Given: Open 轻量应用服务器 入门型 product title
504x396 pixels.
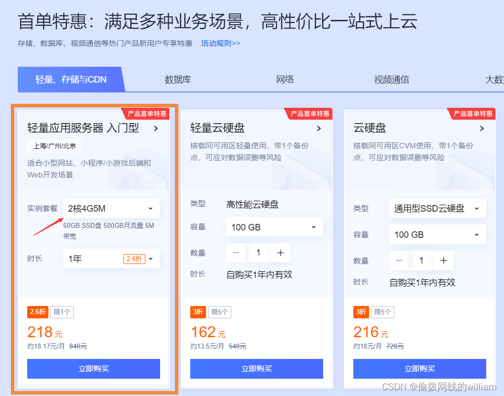Looking at the screenshot, I should tap(83, 128).
